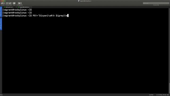Screen dimensions: 170x96
Task: Open the Connect button dropdown arrow
Action: coord(4,3)
